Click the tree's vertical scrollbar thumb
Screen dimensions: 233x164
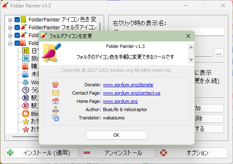tap(100, 26)
